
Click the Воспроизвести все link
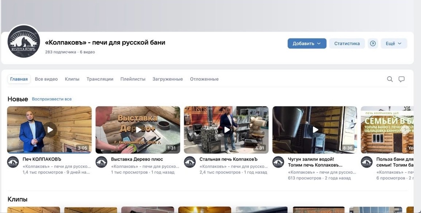(52, 99)
